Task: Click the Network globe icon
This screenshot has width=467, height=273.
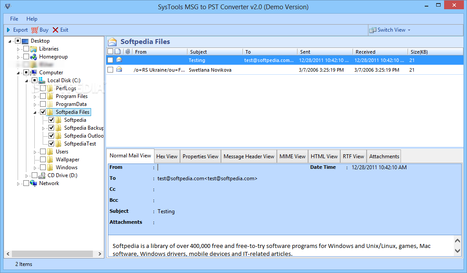Action: pos(33,183)
